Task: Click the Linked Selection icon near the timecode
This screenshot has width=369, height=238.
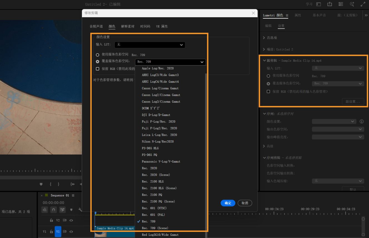Action: (x=44, y=210)
